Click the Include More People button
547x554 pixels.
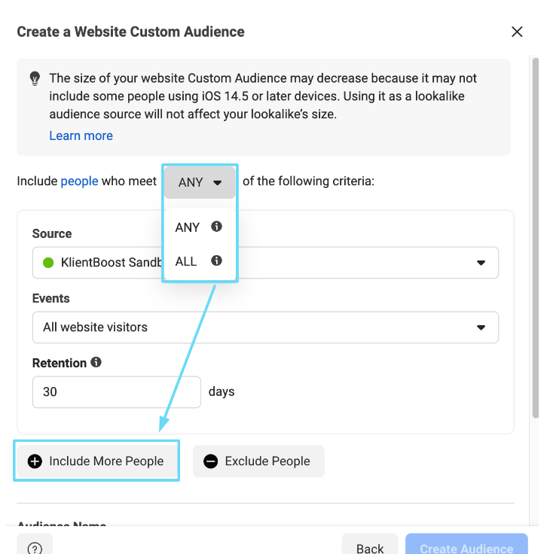(x=96, y=461)
